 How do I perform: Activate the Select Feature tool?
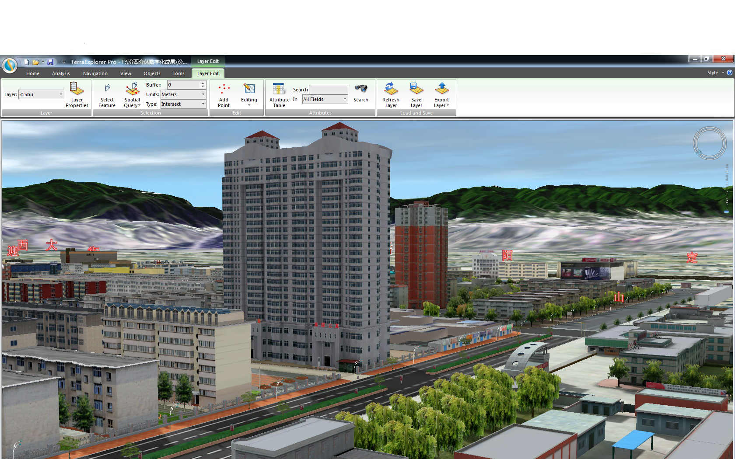tap(107, 94)
